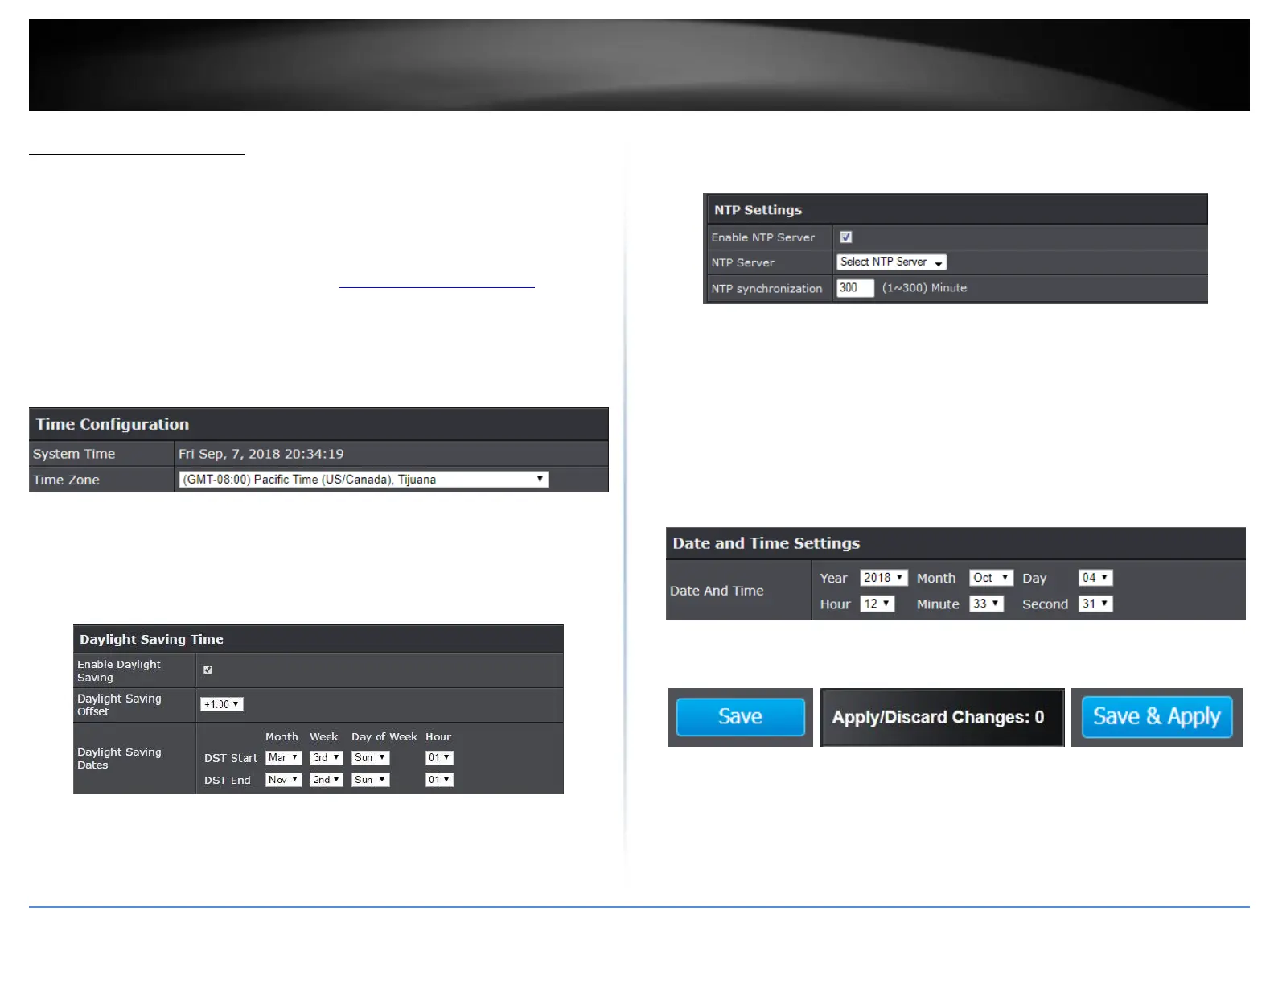Open the DST End Month dropdown

pyautogui.click(x=283, y=780)
